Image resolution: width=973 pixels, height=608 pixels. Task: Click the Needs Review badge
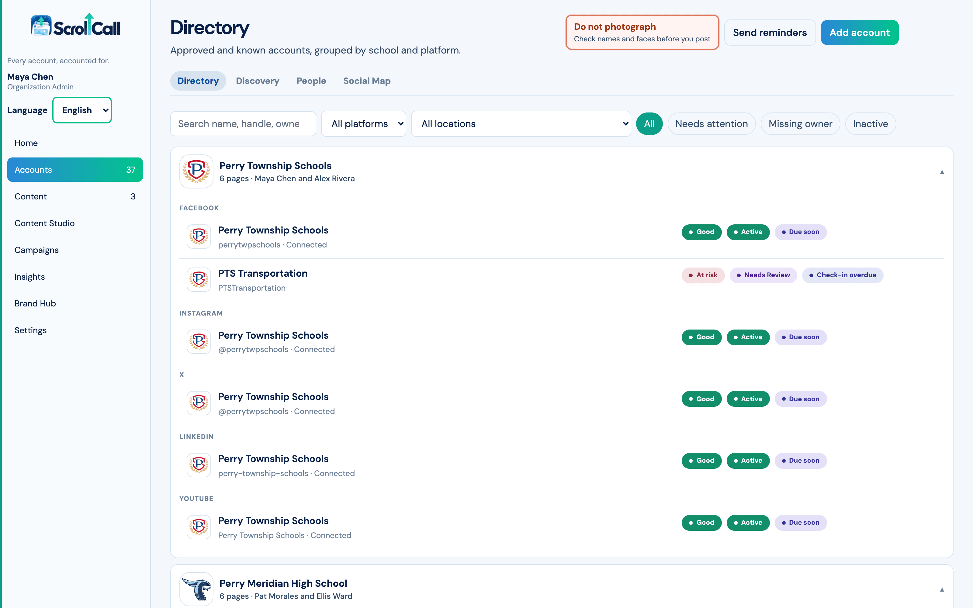point(763,275)
